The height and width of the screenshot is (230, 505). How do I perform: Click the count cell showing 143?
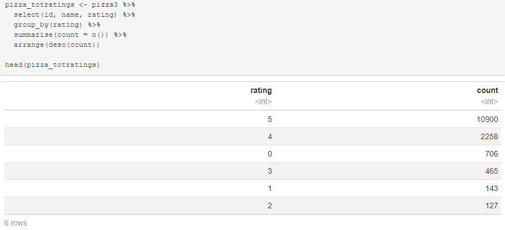point(491,188)
